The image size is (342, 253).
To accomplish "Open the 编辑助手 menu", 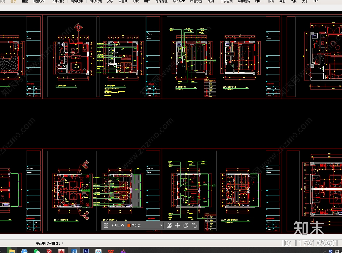I will coord(77,1).
